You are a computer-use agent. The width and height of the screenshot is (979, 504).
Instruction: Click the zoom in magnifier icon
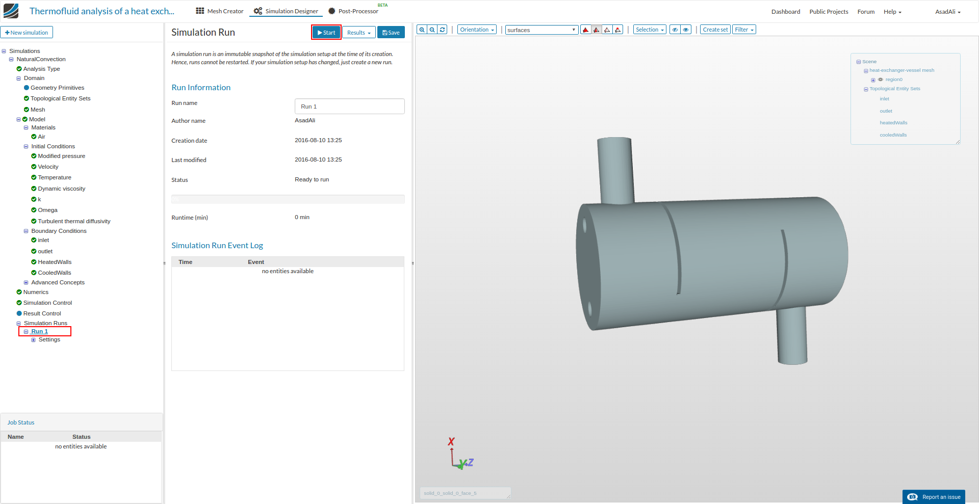422,30
